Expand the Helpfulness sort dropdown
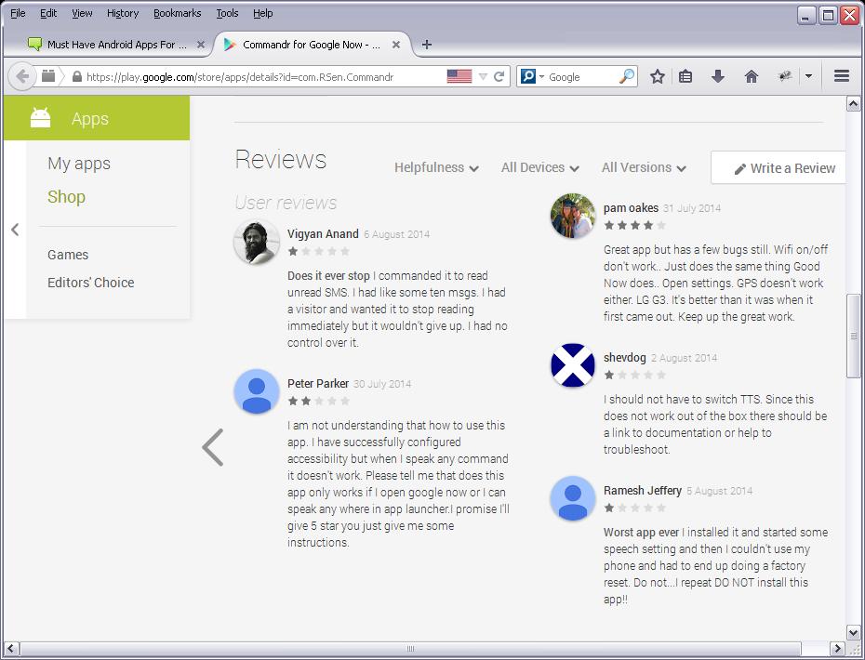Image resolution: width=865 pixels, height=660 pixels. [x=436, y=168]
